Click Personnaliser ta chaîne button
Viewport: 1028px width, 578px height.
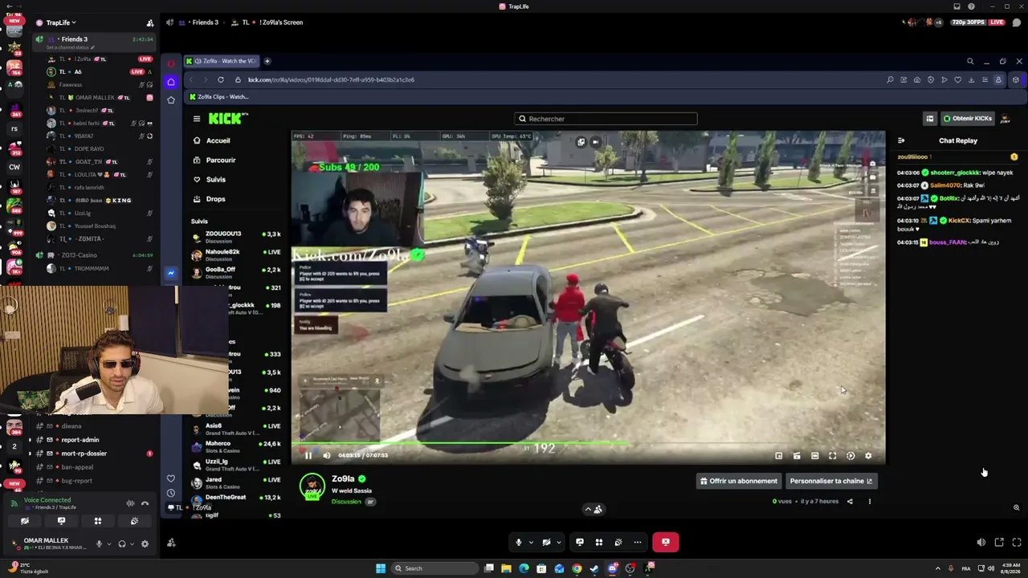(x=830, y=481)
